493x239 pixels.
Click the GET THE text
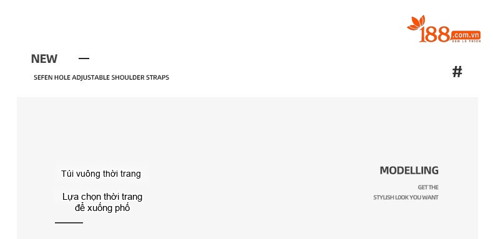(428, 187)
